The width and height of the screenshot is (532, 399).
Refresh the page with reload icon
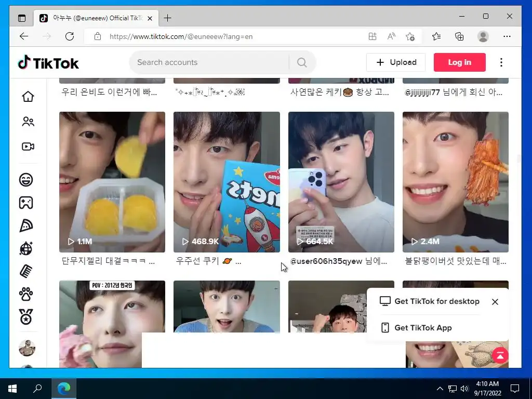tap(70, 36)
